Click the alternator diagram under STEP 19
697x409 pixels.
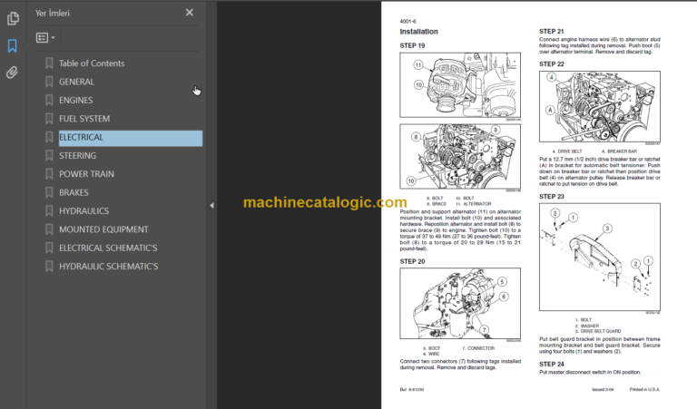(x=460, y=85)
